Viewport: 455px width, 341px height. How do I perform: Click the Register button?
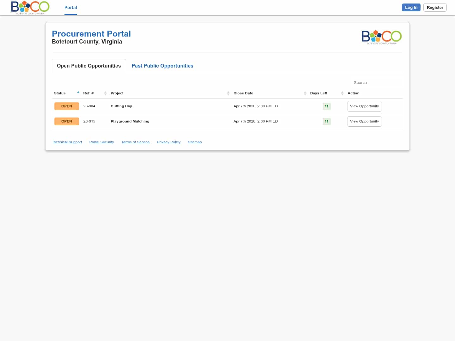click(435, 7)
